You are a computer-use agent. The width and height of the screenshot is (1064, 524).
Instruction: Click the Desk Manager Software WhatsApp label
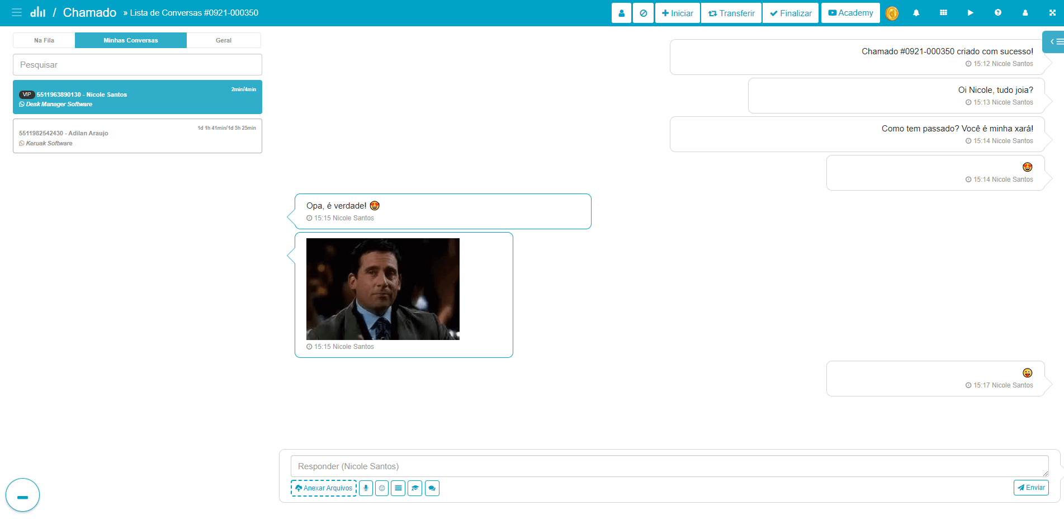(x=56, y=104)
